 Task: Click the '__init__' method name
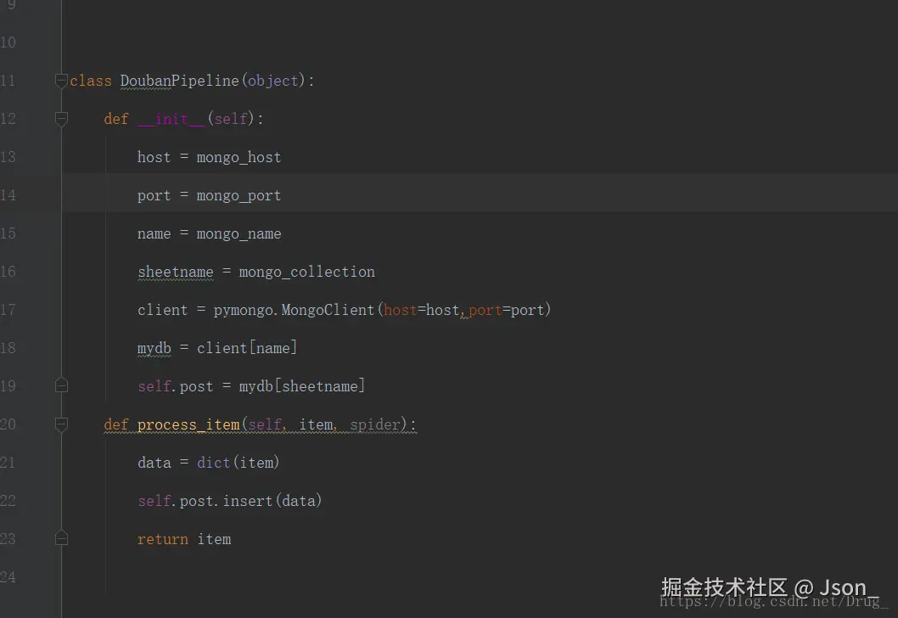pyautogui.click(x=171, y=119)
